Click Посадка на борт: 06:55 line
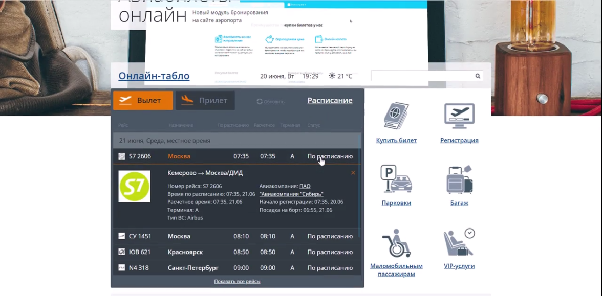The height and width of the screenshot is (296, 602). point(296,210)
